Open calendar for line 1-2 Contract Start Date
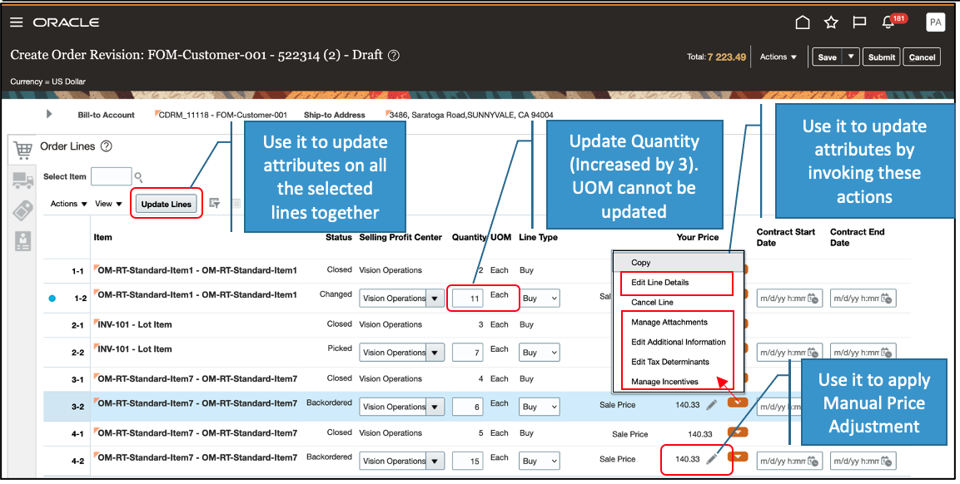 click(813, 299)
